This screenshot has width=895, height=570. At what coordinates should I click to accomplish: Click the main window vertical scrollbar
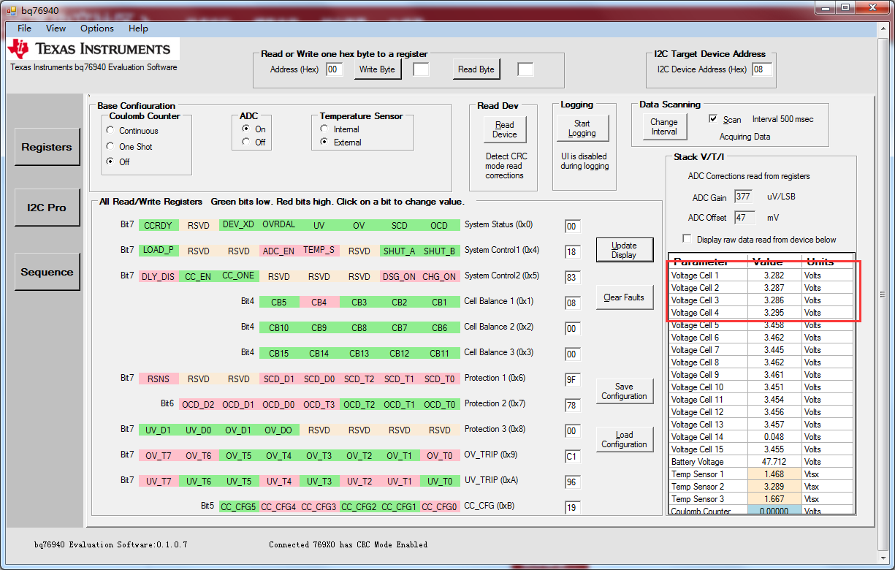pyautogui.click(x=883, y=292)
